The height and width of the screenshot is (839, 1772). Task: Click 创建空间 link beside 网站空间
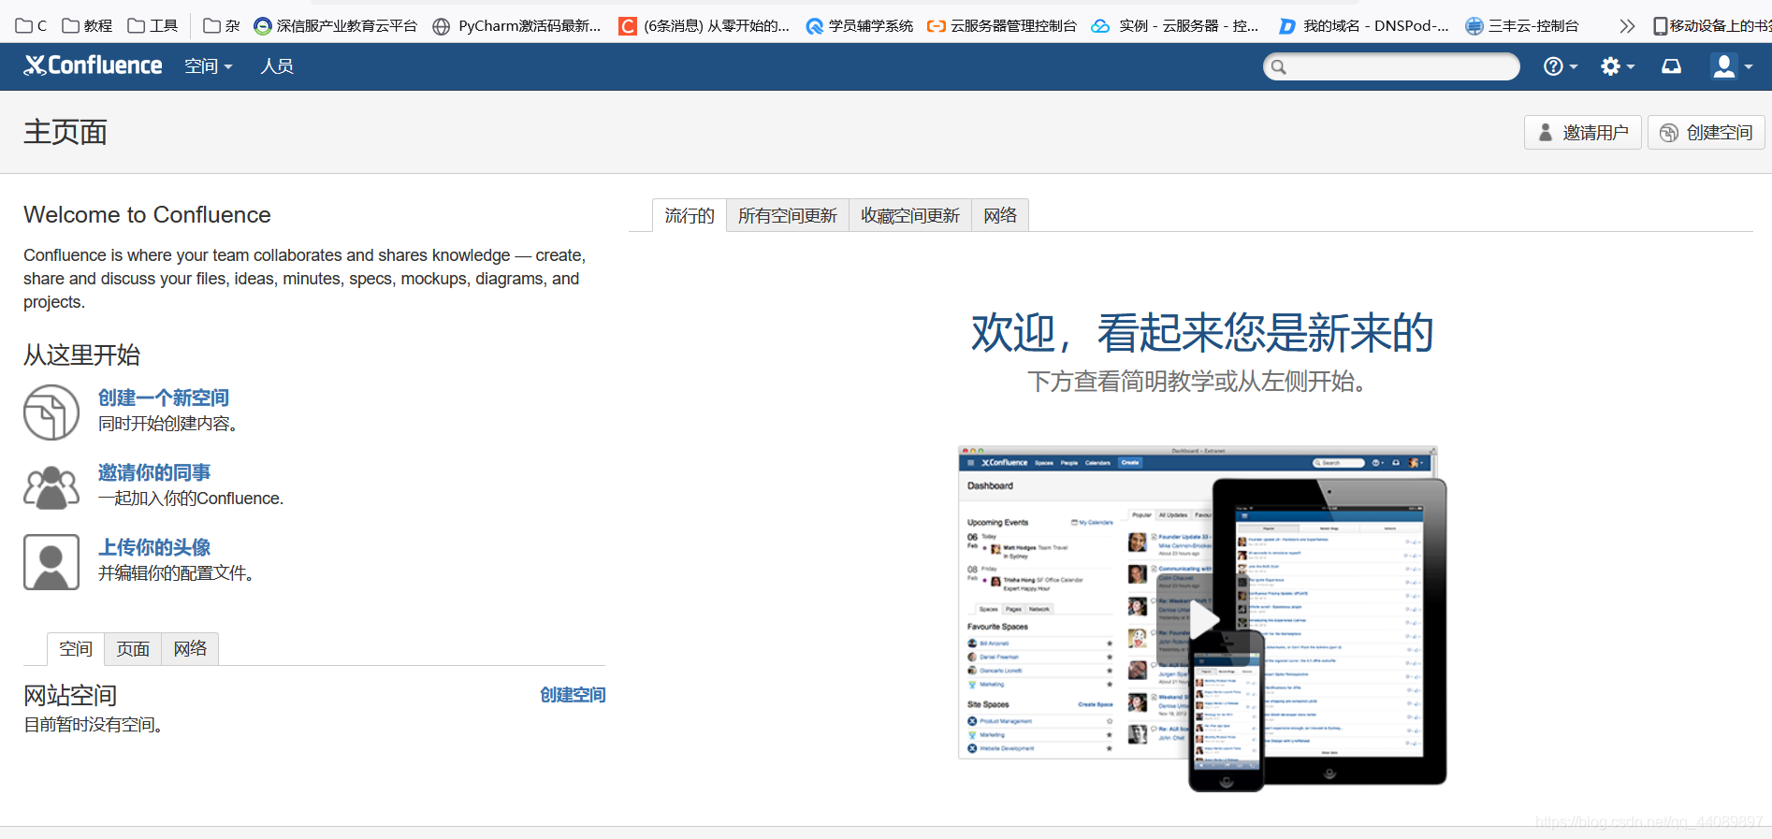pos(573,695)
